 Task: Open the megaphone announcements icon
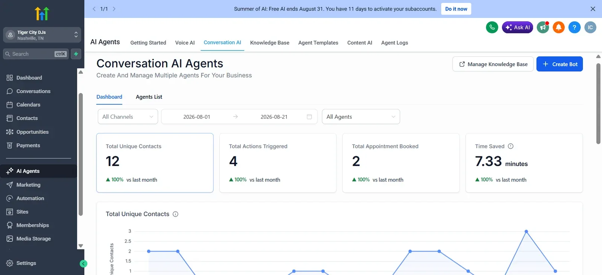click(543, 27)
